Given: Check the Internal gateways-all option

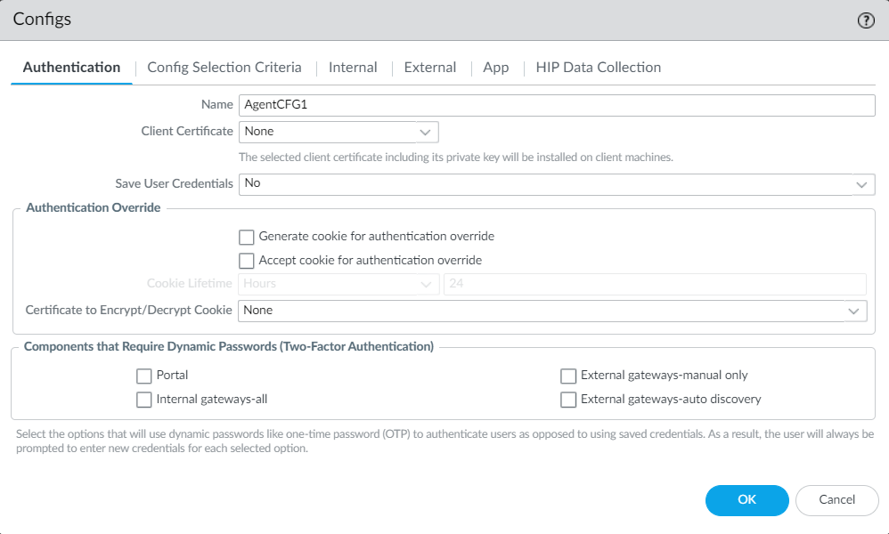Looking at the screenshot, I should pos(144,400).
